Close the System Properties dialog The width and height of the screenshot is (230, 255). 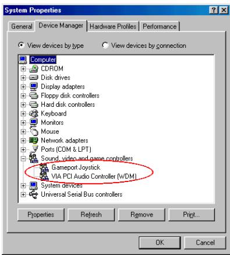(224, 10)
